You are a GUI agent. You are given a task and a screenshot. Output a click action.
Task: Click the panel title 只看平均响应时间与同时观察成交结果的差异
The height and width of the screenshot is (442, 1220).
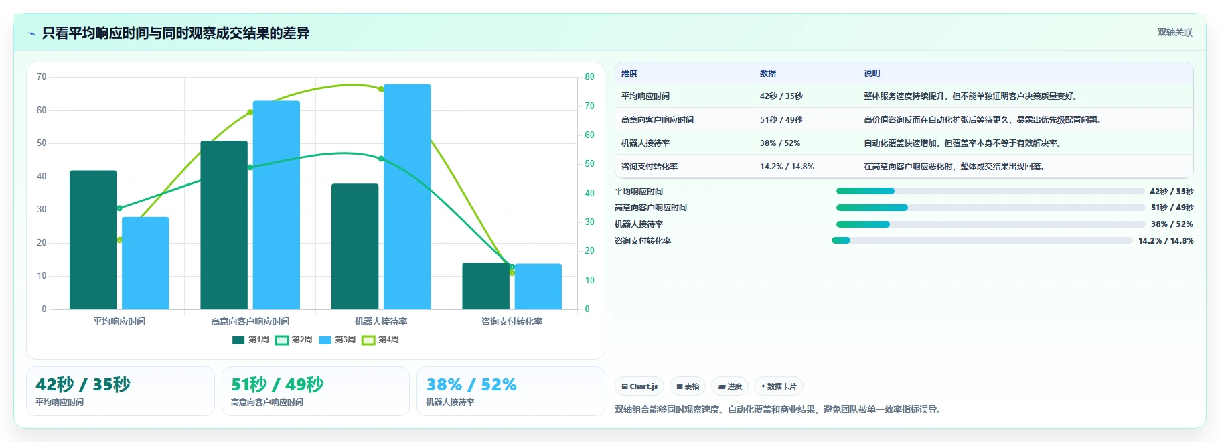pos(175,33)
